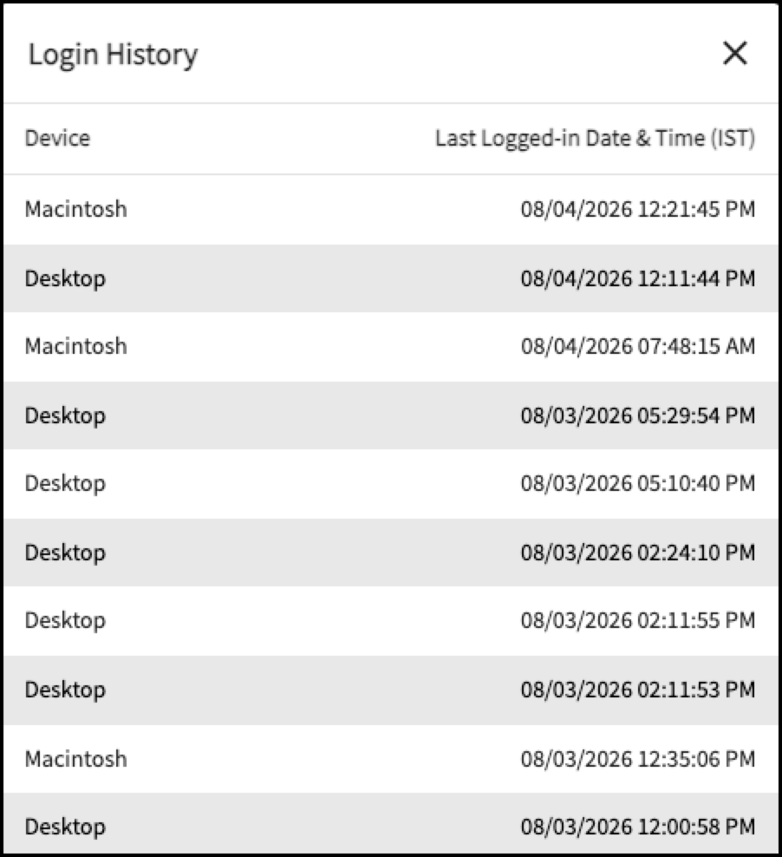Click Desktop login at 02:11:55 PM

coord(391,621)
